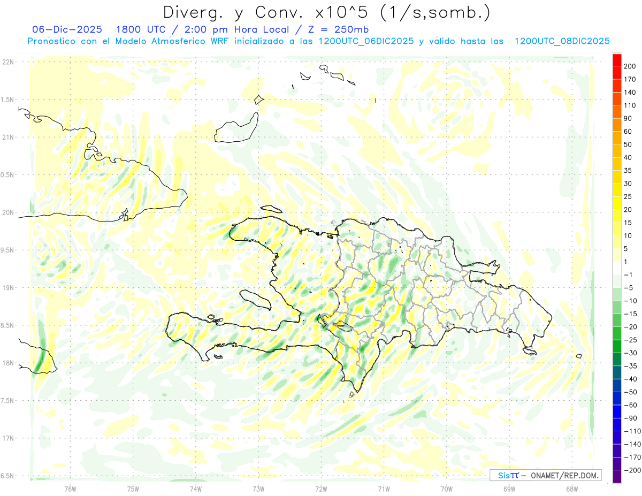This screenshot has width=642, height=496.
Task: Click the white swatch between -1 and 1
Action: (617, 268)
